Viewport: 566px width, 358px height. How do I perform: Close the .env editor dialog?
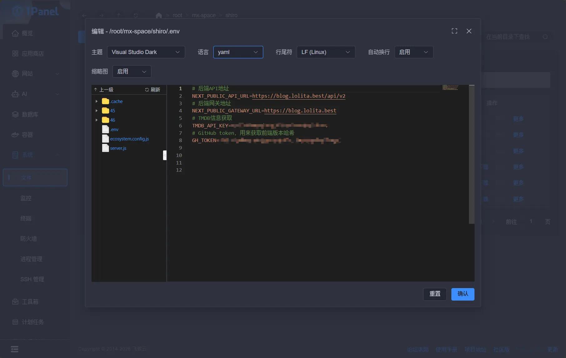469,31
